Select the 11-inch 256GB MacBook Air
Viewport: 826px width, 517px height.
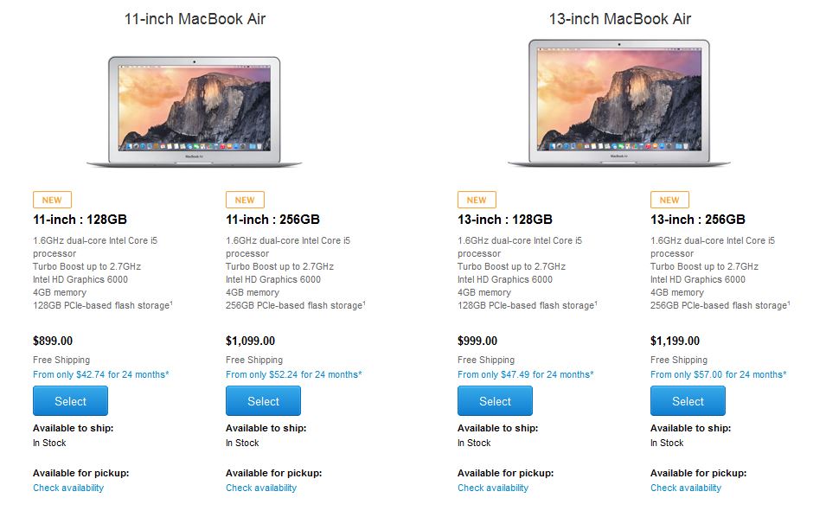[x=263, y=401]
